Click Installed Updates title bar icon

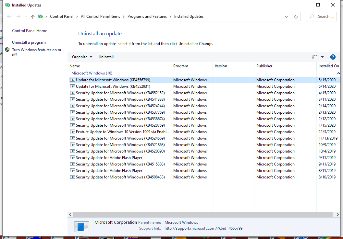tap(8, 5)
